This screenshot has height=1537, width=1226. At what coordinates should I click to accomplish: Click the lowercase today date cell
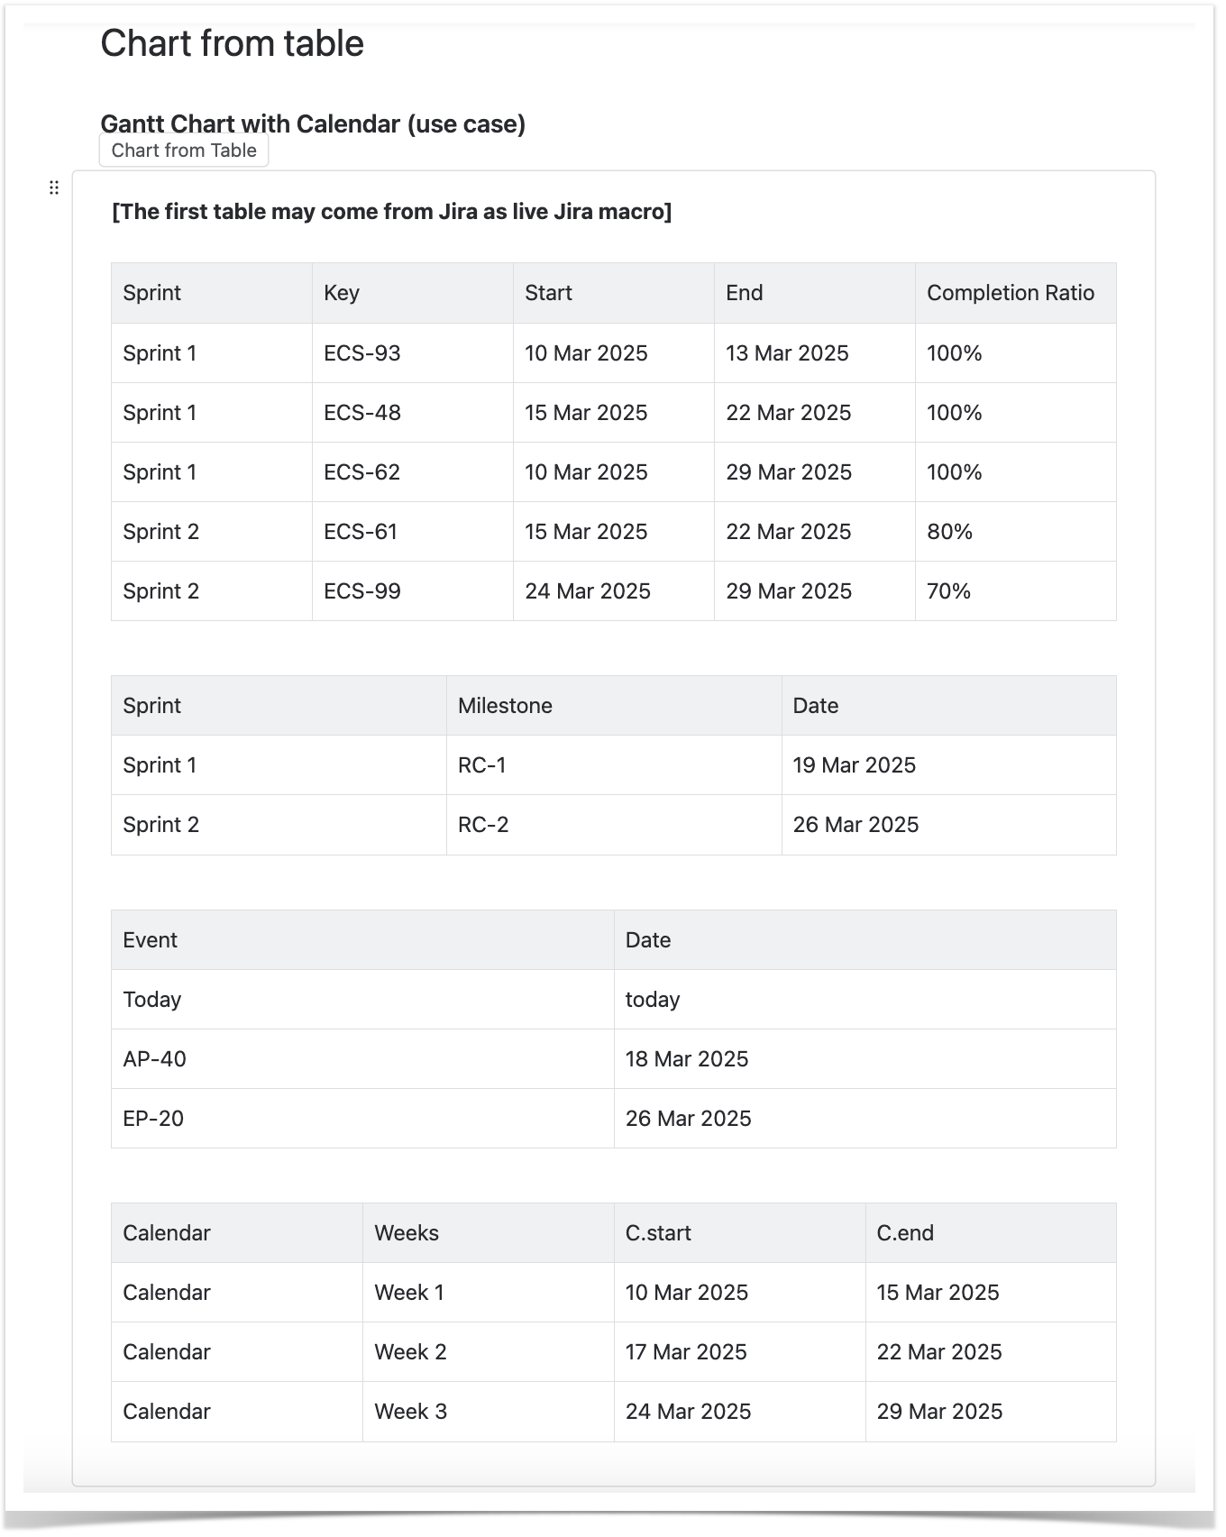click(x=653, y=1000)
